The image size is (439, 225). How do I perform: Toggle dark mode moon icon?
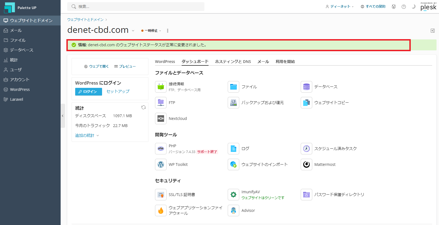point(413,7)
